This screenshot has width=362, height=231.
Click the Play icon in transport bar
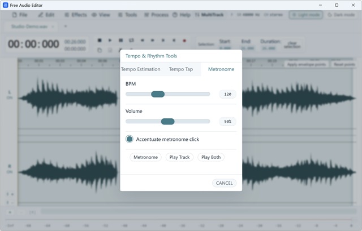point(110,41)
